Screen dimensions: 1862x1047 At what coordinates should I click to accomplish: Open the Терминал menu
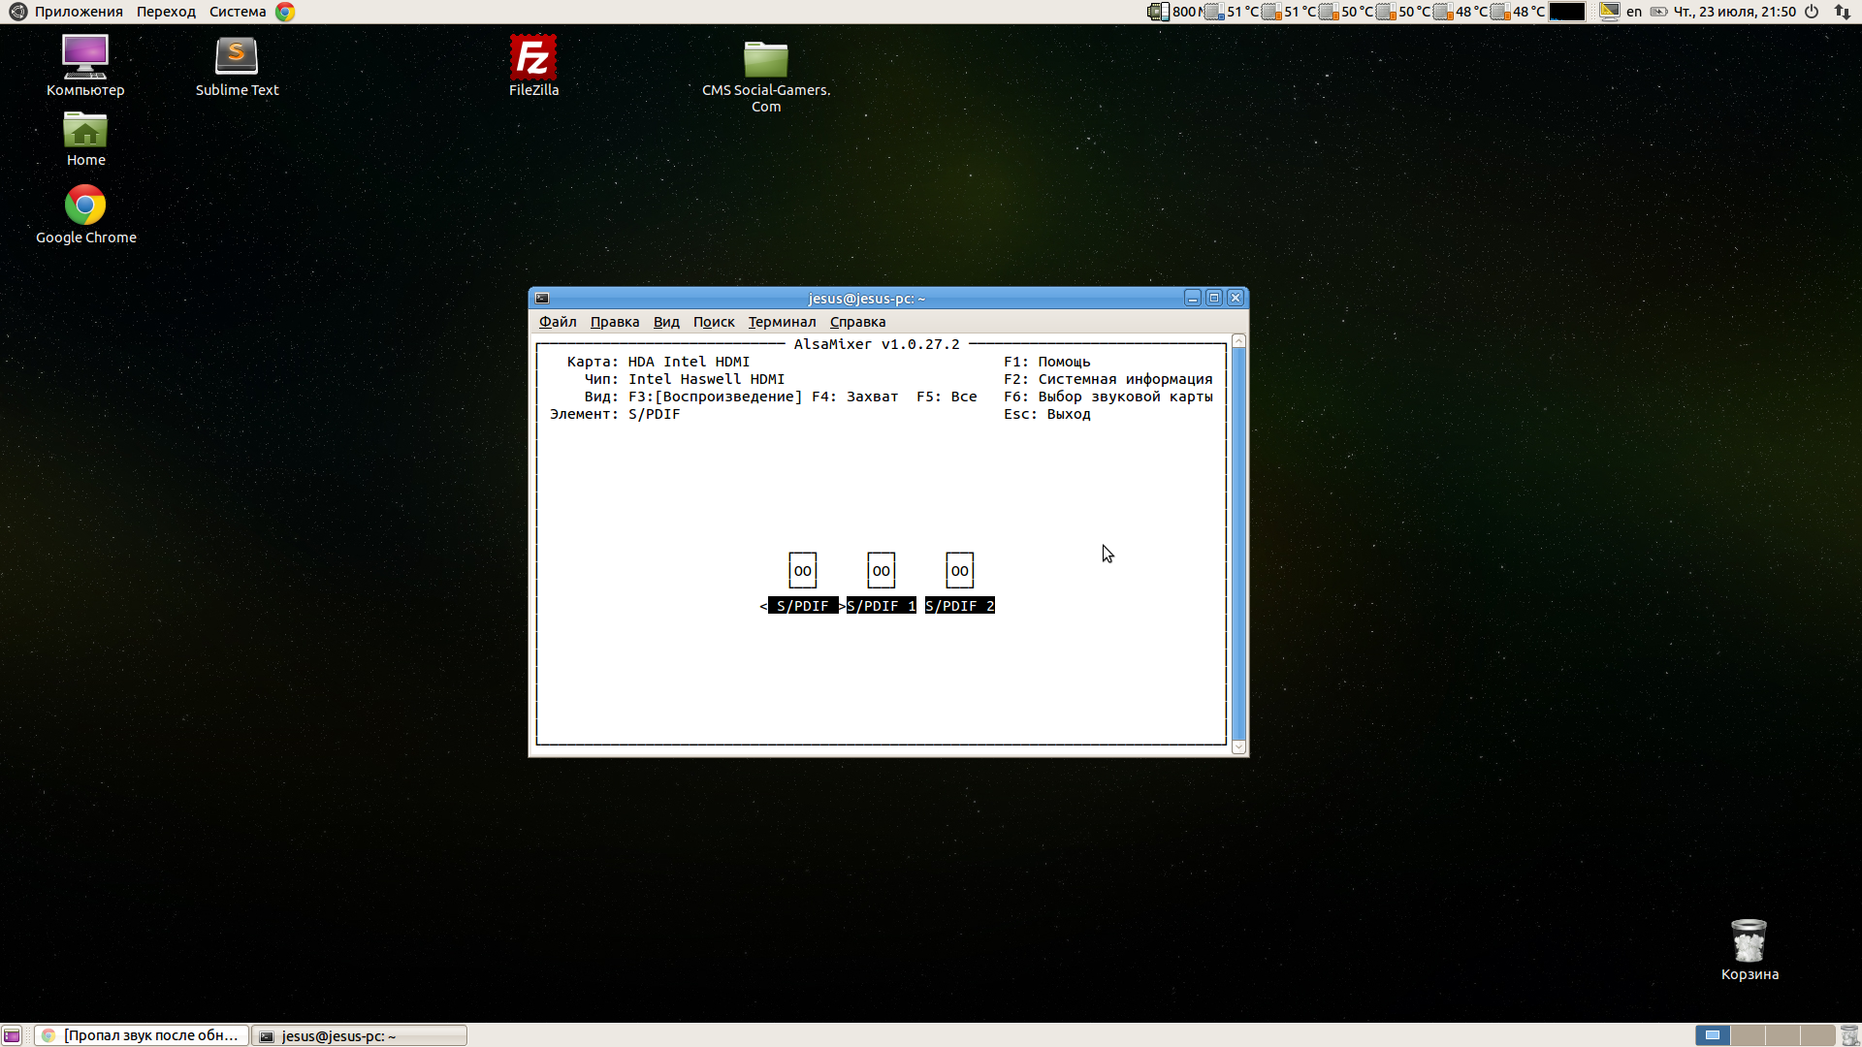782,322
